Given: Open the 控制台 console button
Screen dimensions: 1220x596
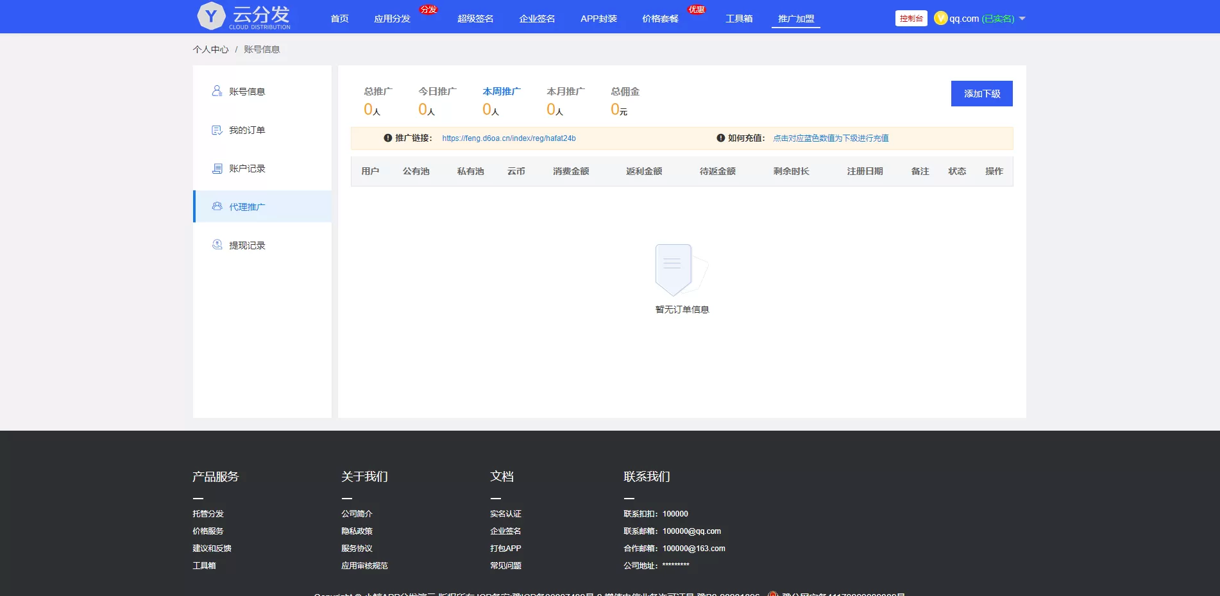Looking at the screenshot, I should 911,19.
